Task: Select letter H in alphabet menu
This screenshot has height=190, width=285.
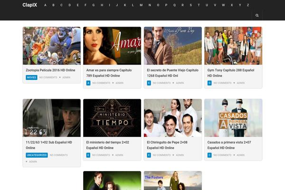Action: (x=102, y=5)
